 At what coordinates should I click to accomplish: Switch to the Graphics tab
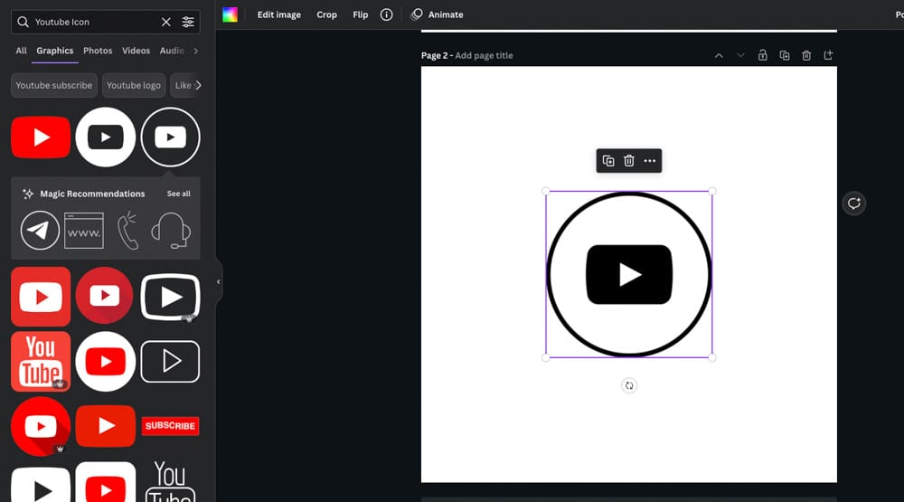pyautogui.click(x=55, y=51)
